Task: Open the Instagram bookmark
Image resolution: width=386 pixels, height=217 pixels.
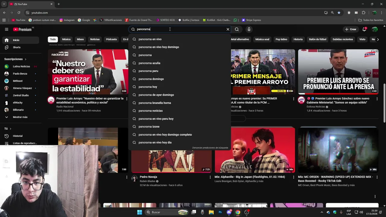Action: (x=67, y=20)
